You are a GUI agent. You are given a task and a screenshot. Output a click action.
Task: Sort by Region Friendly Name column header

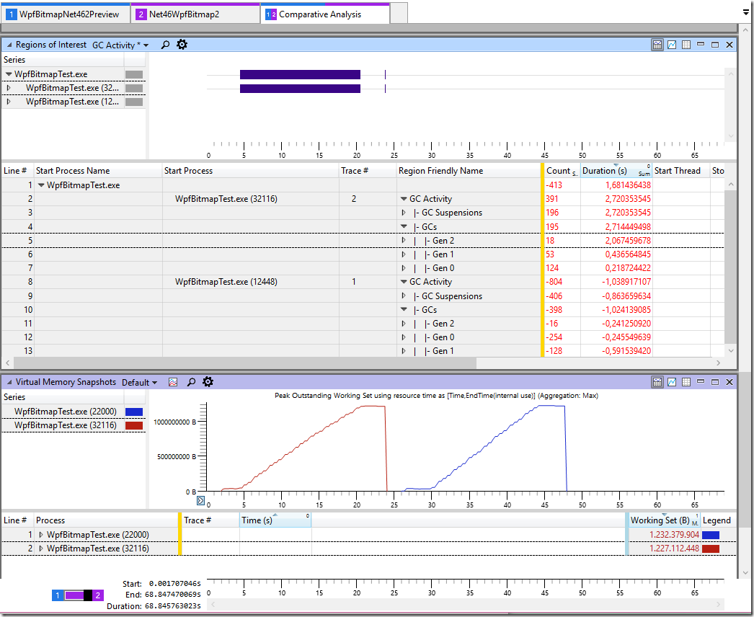click(469, 171)
